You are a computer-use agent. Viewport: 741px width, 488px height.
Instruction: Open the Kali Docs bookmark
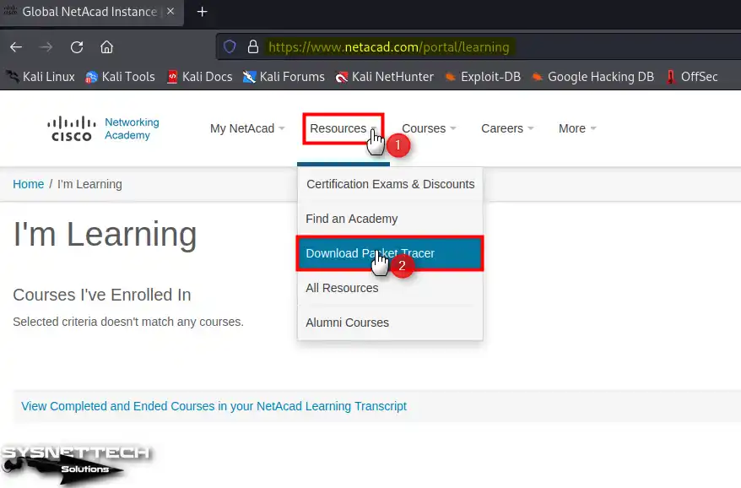pos(200,77)
